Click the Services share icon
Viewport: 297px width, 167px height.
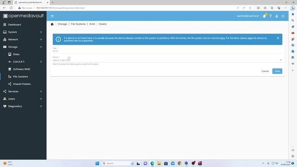click(x=5, y=91)
